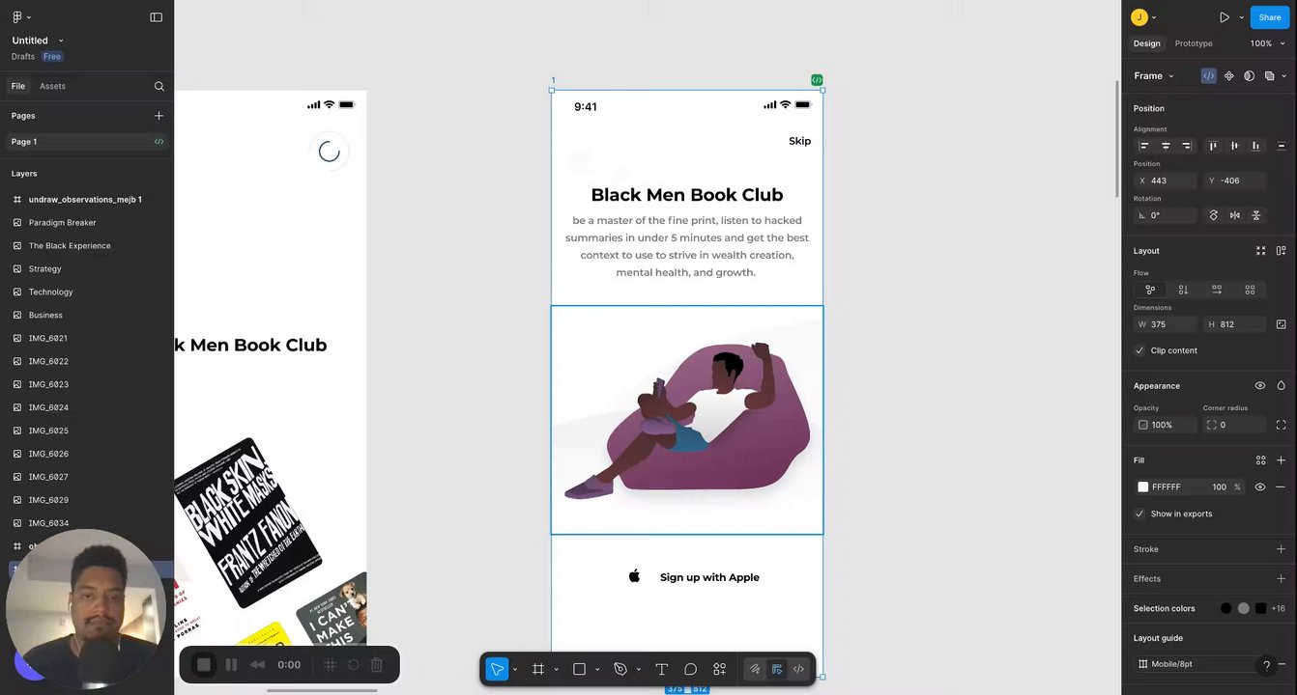Select the Rectangle shape tool
Screen dimensions: 1297x695
[580, 669]
